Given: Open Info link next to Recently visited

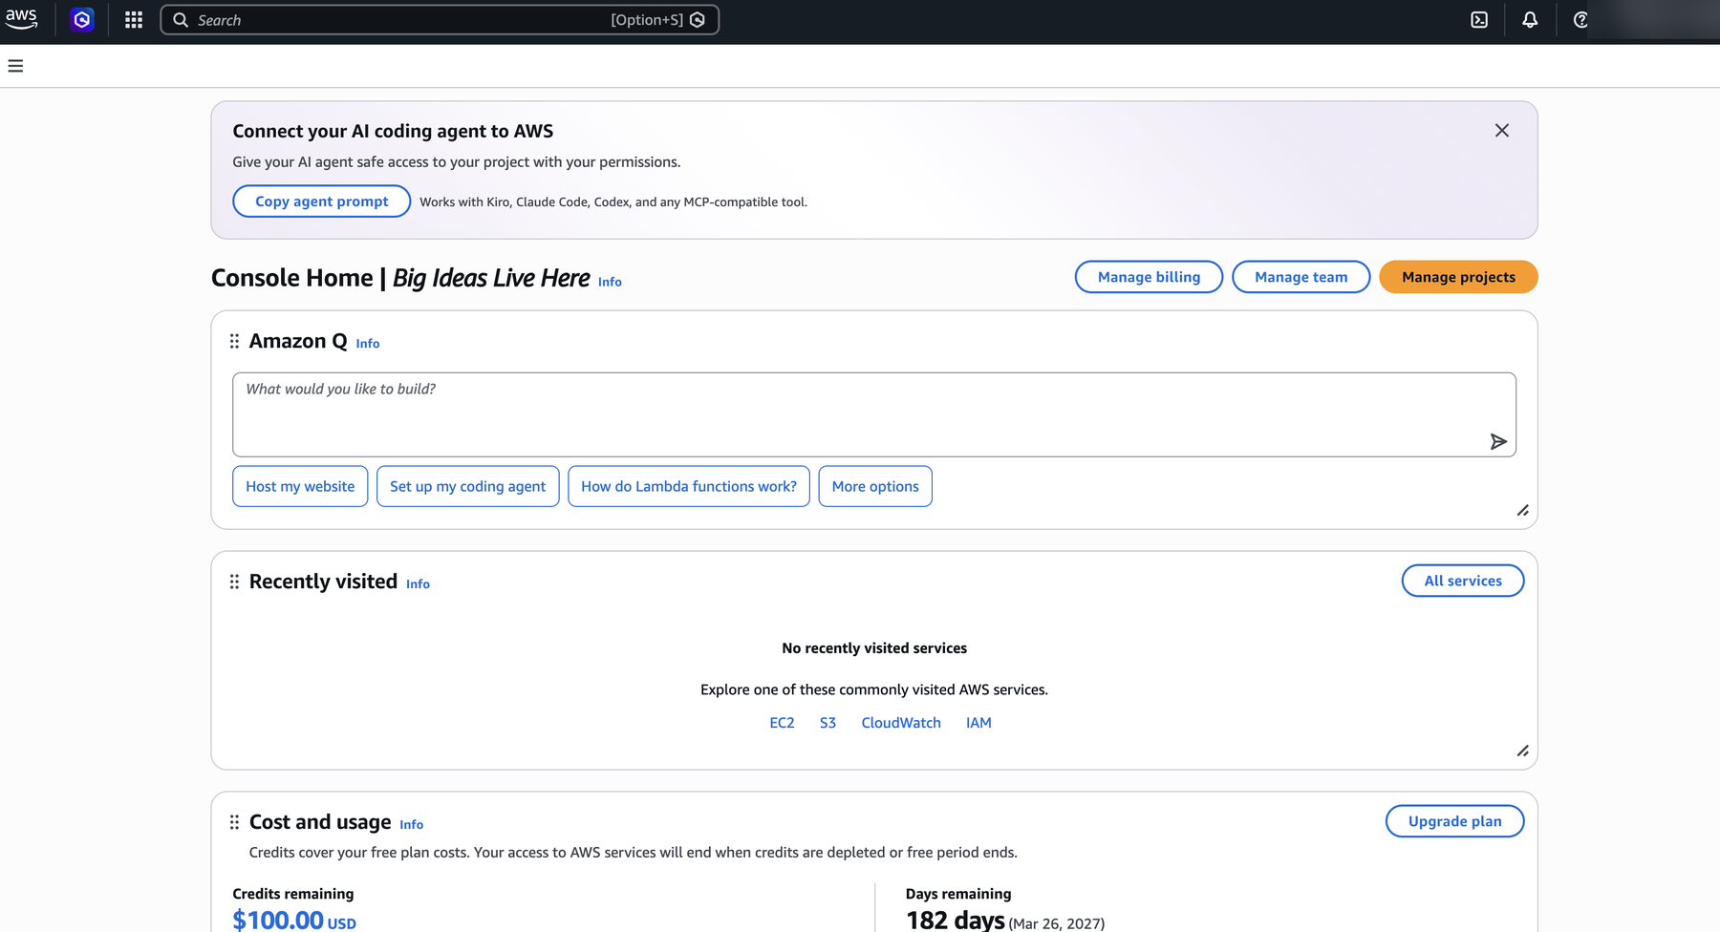Looking at the screenshot, I should point(418,584).
